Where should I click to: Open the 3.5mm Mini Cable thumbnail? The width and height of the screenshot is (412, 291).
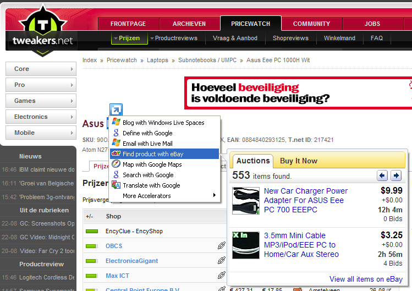tap(246, 245)
